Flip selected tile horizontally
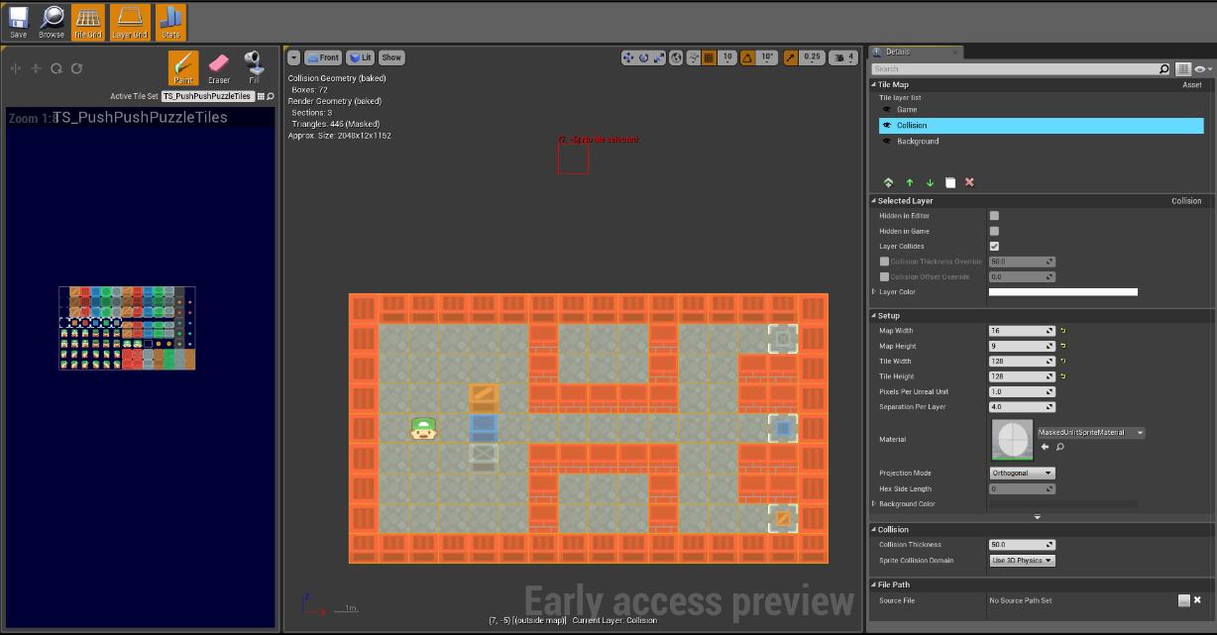Viewport: 1217px width, 635px height. click(x=16, y=68)
